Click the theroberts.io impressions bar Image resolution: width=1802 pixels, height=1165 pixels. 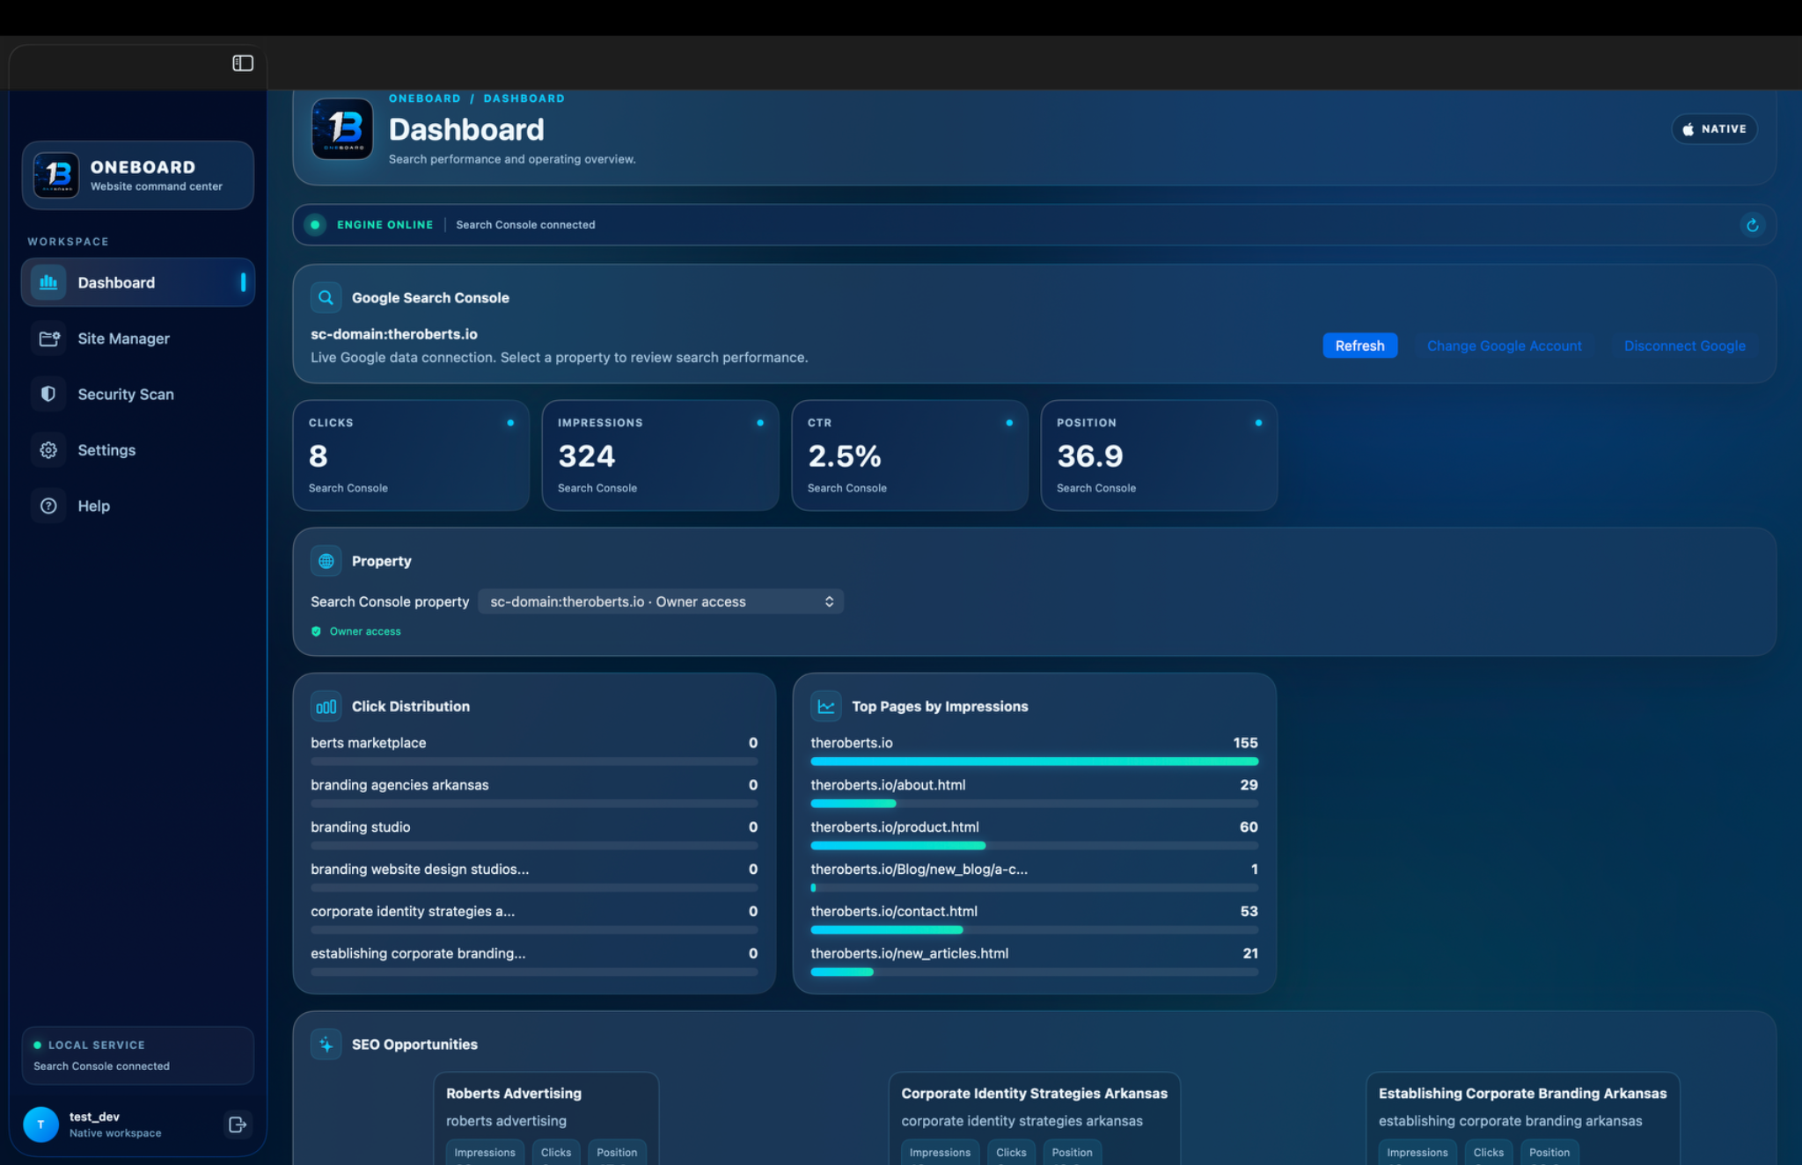[x=1034, y=761]
